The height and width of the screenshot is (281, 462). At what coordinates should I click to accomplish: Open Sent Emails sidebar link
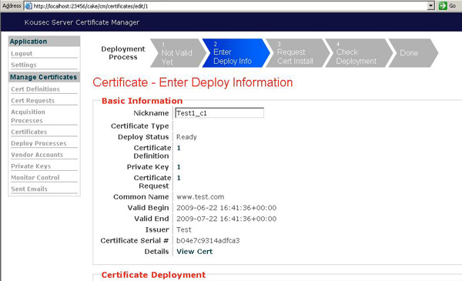29,189
